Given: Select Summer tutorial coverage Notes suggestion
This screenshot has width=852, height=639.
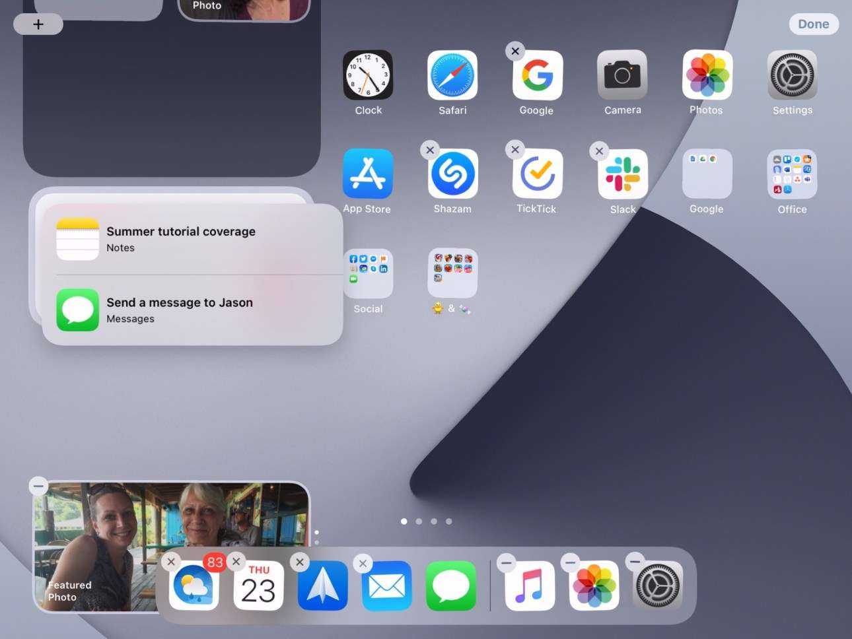Looking at the screenshot, I should [x=192, y=239].
